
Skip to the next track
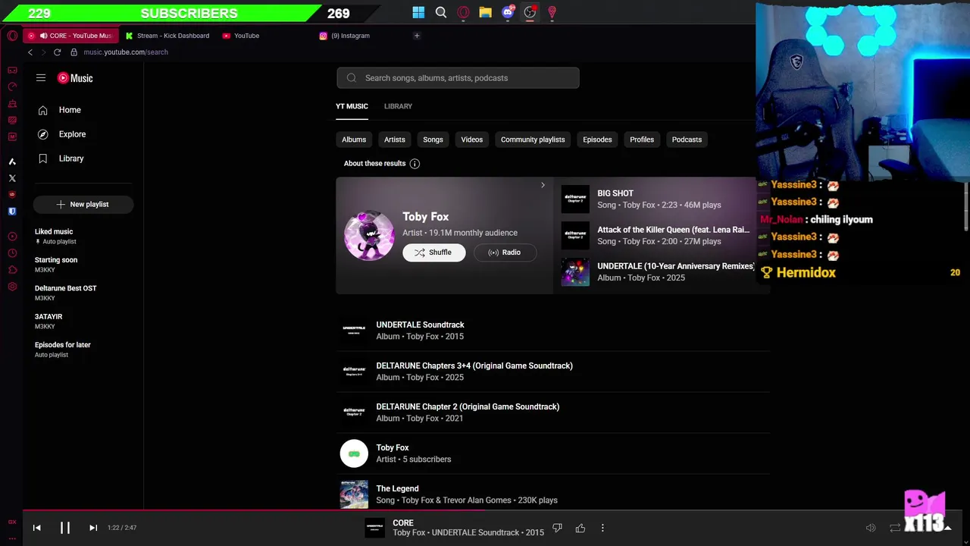coord(93,528)
